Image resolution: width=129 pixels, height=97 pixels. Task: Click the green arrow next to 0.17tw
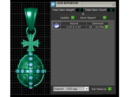(107, 27)
